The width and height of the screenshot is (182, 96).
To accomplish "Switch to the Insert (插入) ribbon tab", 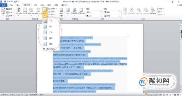I will (18, 5).
